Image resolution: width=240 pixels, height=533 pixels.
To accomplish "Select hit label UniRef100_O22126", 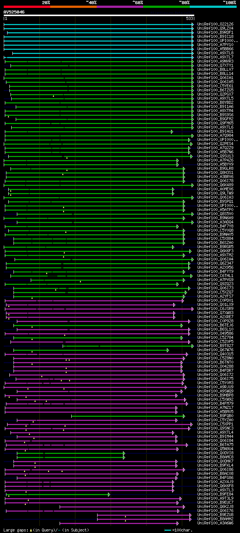I will coord(215,24).
